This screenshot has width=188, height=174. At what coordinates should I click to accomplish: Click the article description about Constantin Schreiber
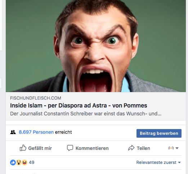[x=86, y=114]
